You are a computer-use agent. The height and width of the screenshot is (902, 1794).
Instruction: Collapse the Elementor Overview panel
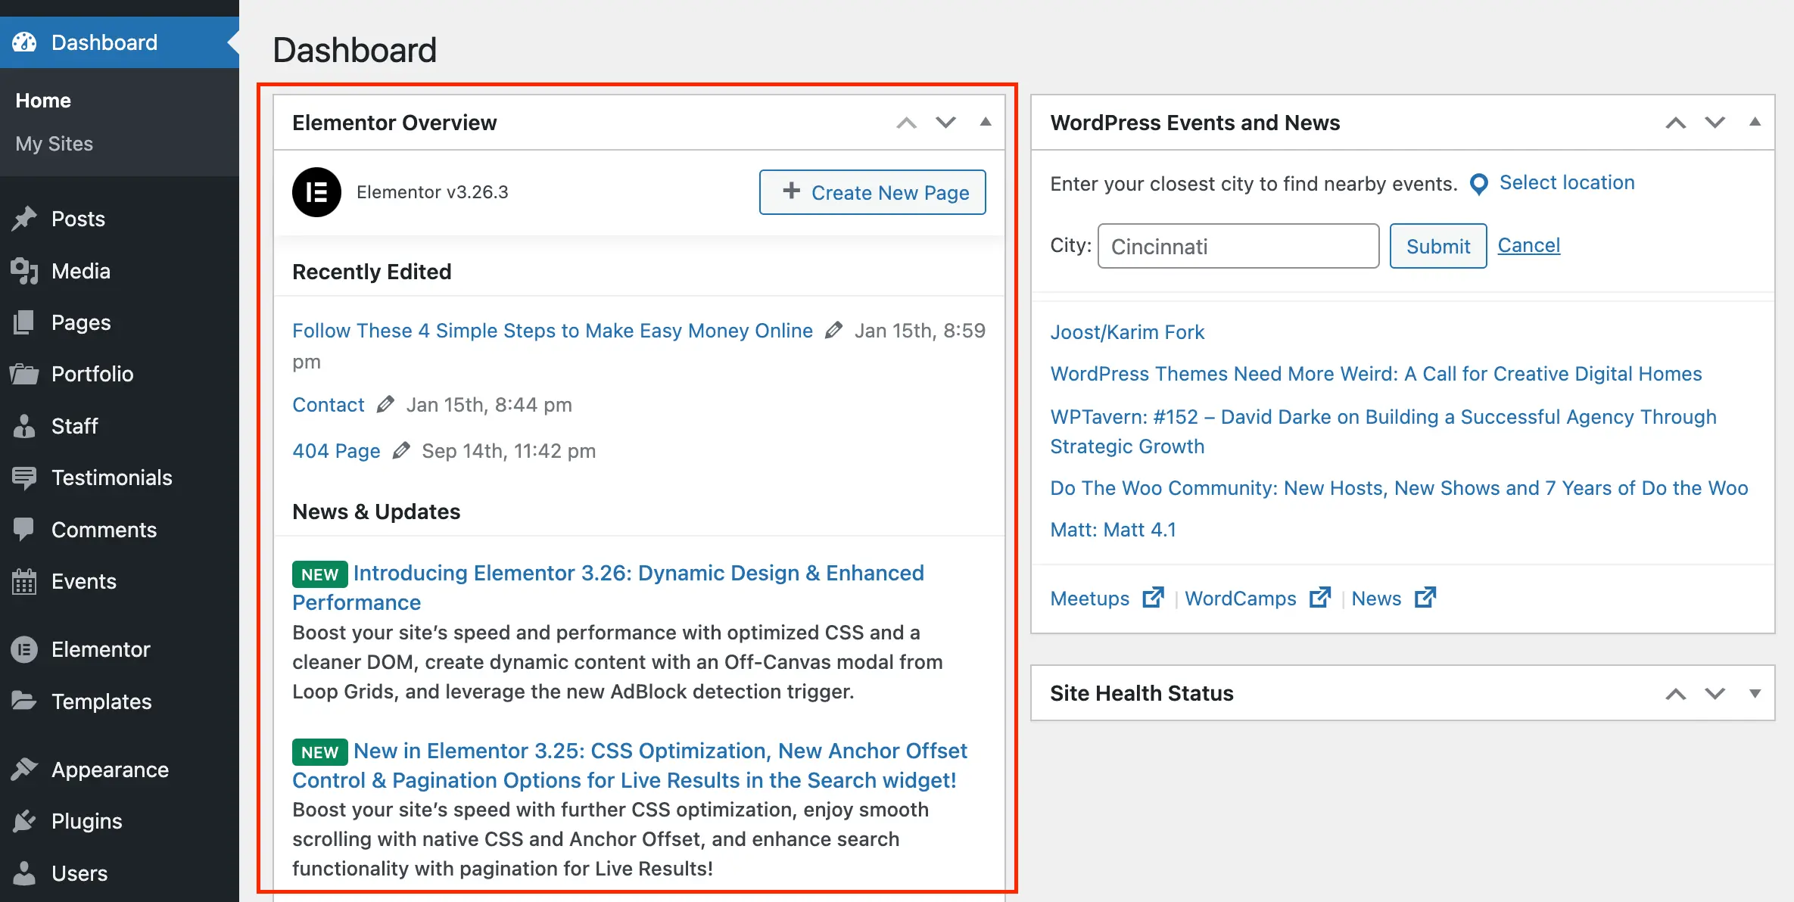coord(986,122)
